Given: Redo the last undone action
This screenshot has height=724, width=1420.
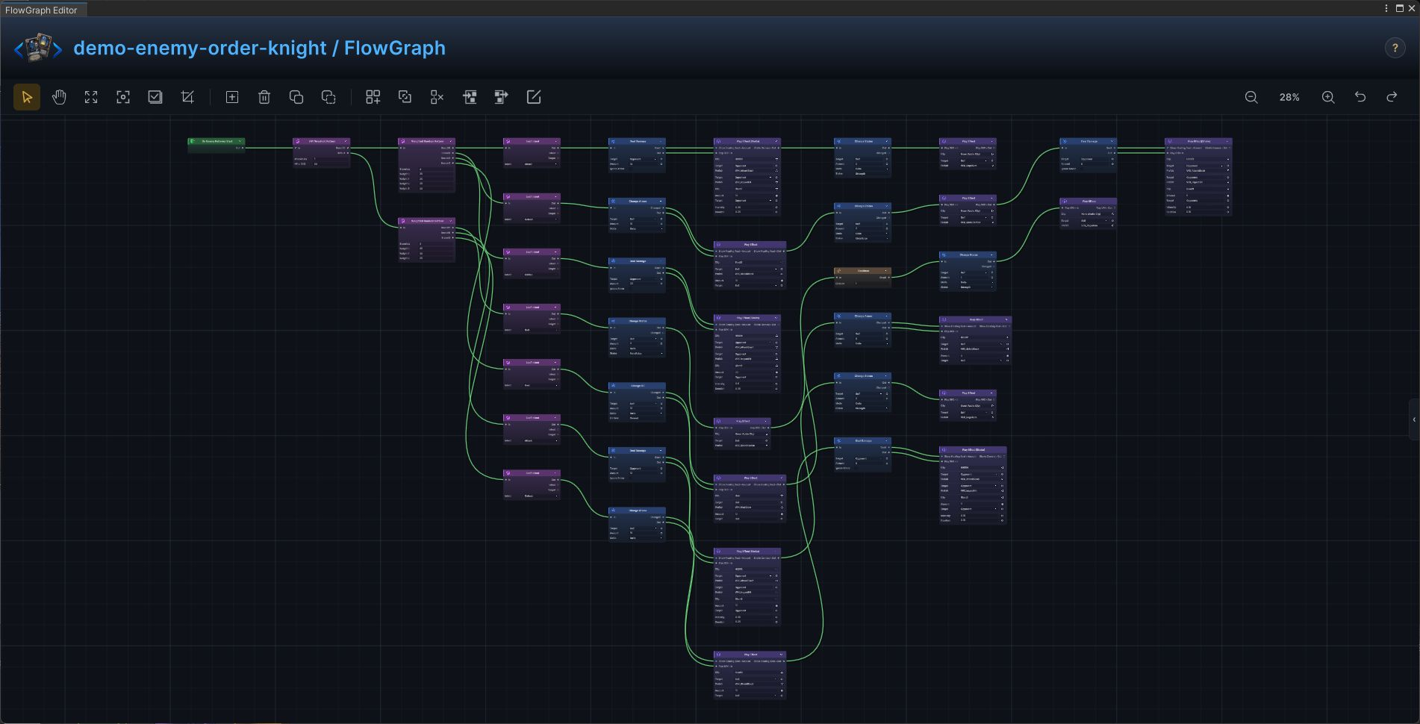Looking at the screenshot, I should coord(1392,97).
